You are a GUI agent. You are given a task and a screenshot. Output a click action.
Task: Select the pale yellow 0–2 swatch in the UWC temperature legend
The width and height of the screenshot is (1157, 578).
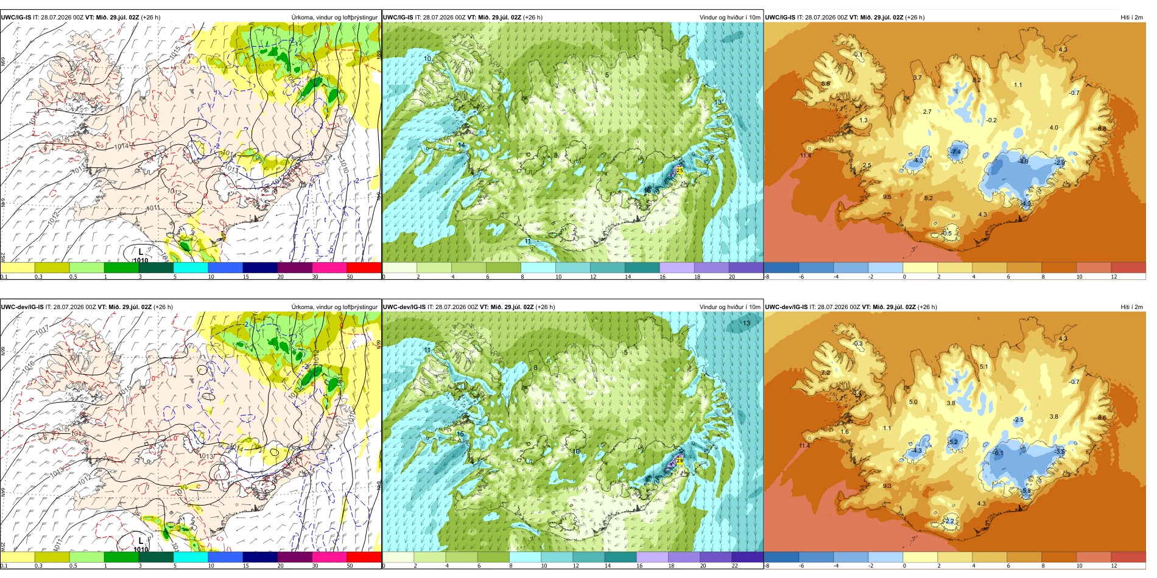point(920,267)
